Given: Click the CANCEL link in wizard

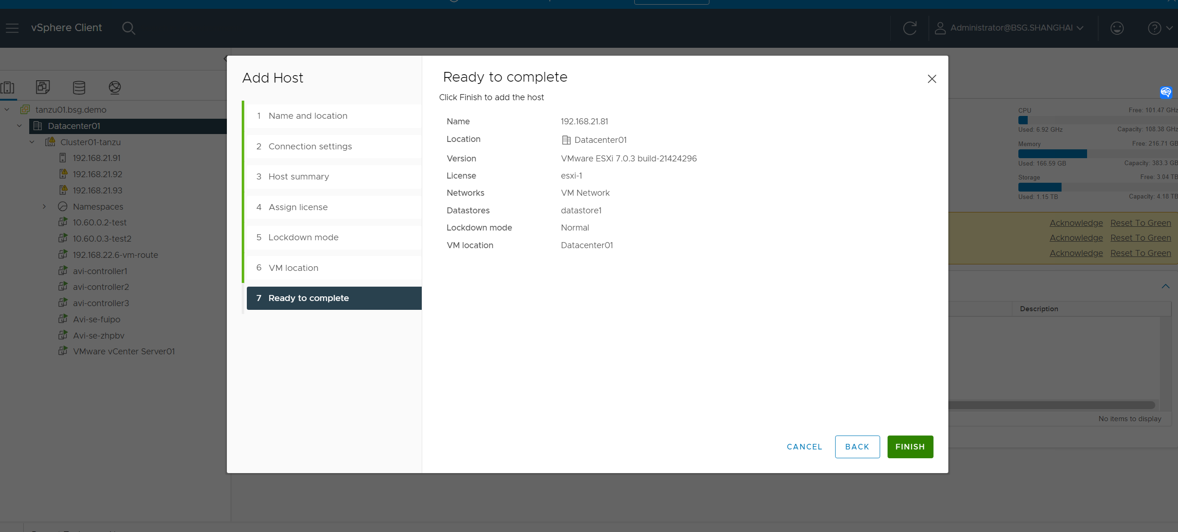Looking at the screenshot, I should coord(804,447).
